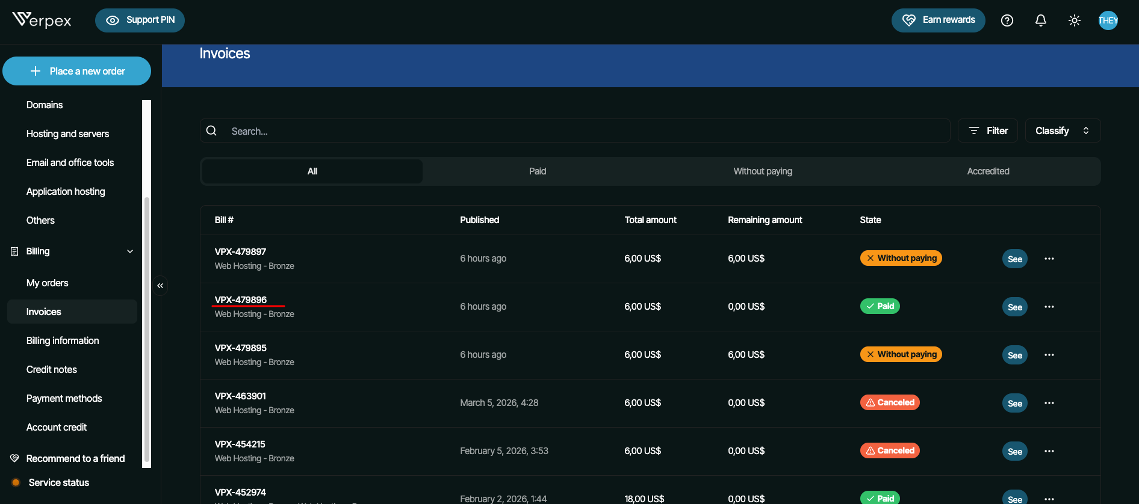Select the Without paying tab
Screen dimensions: 1139x504
pos(762,171)
